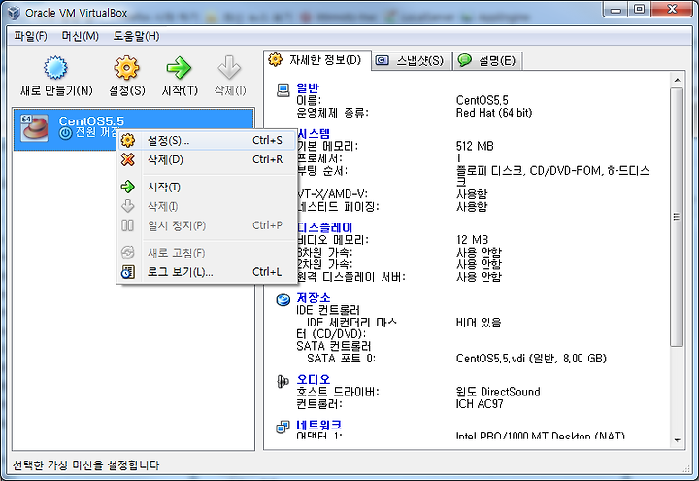Click the VirtualBox cube icon in the title bar
This screenshot has width=699, height=481.
tap(15, 13)
